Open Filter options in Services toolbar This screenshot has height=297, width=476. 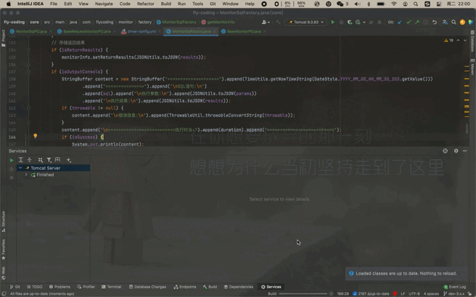coord(49,159)
